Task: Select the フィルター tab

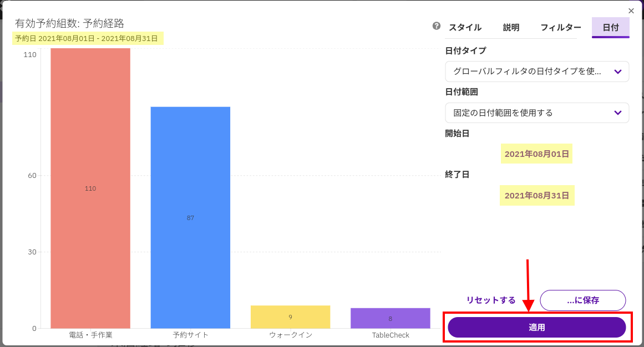Action: 561,27
